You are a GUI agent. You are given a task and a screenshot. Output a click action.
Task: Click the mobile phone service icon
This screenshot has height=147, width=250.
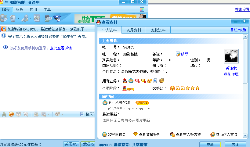155,81
